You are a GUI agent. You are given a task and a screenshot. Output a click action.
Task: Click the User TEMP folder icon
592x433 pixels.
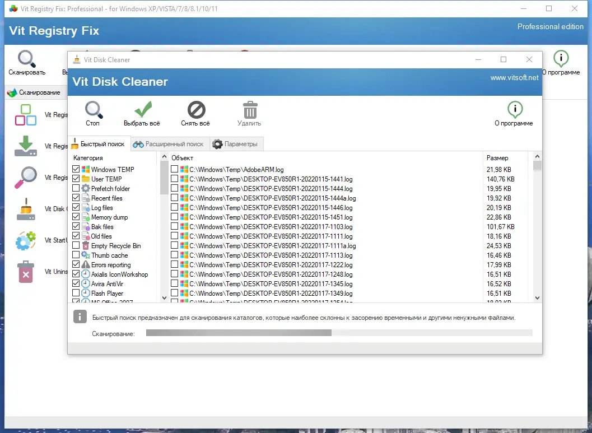pos(86,179)
